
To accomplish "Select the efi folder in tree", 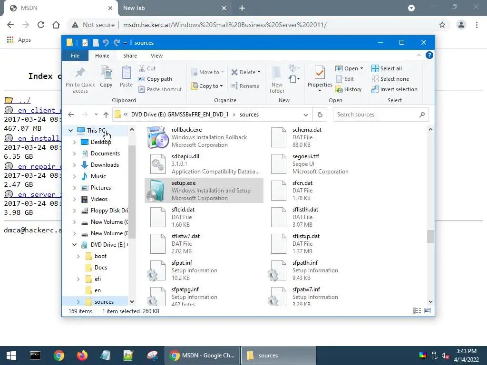I will tap(97, 279).
